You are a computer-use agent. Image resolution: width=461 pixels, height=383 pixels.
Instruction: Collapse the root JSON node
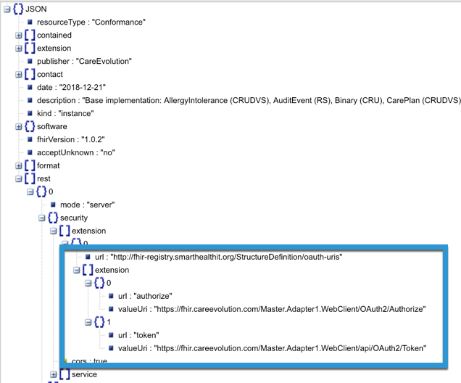click(x=7, y=9)
